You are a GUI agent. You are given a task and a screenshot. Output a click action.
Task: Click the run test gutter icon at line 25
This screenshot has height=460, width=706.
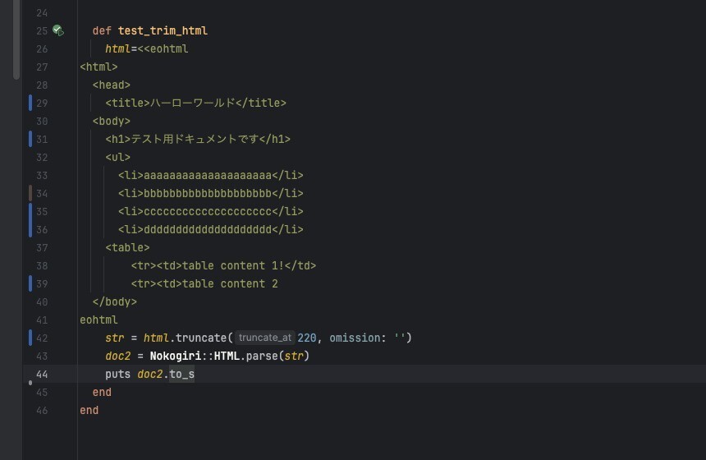[x=58, y=30]
